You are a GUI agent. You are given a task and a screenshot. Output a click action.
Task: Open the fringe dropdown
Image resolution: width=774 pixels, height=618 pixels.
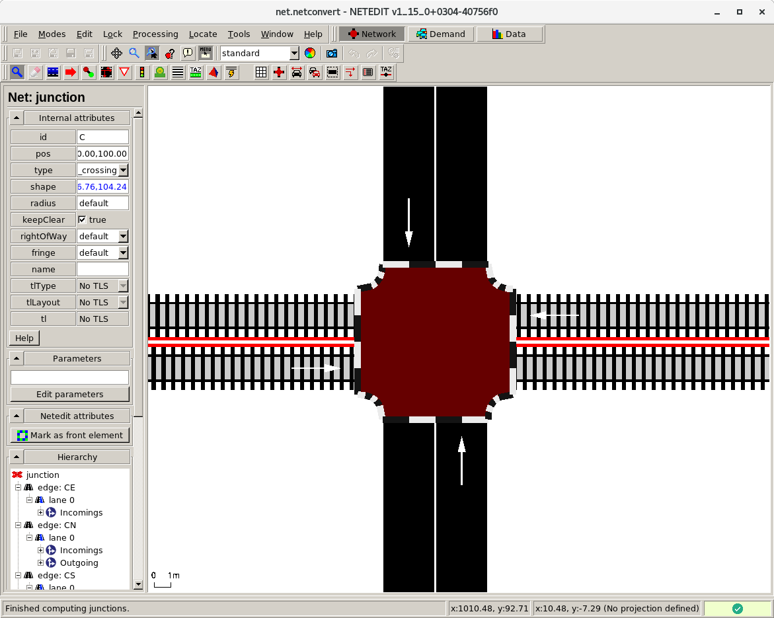124,252
